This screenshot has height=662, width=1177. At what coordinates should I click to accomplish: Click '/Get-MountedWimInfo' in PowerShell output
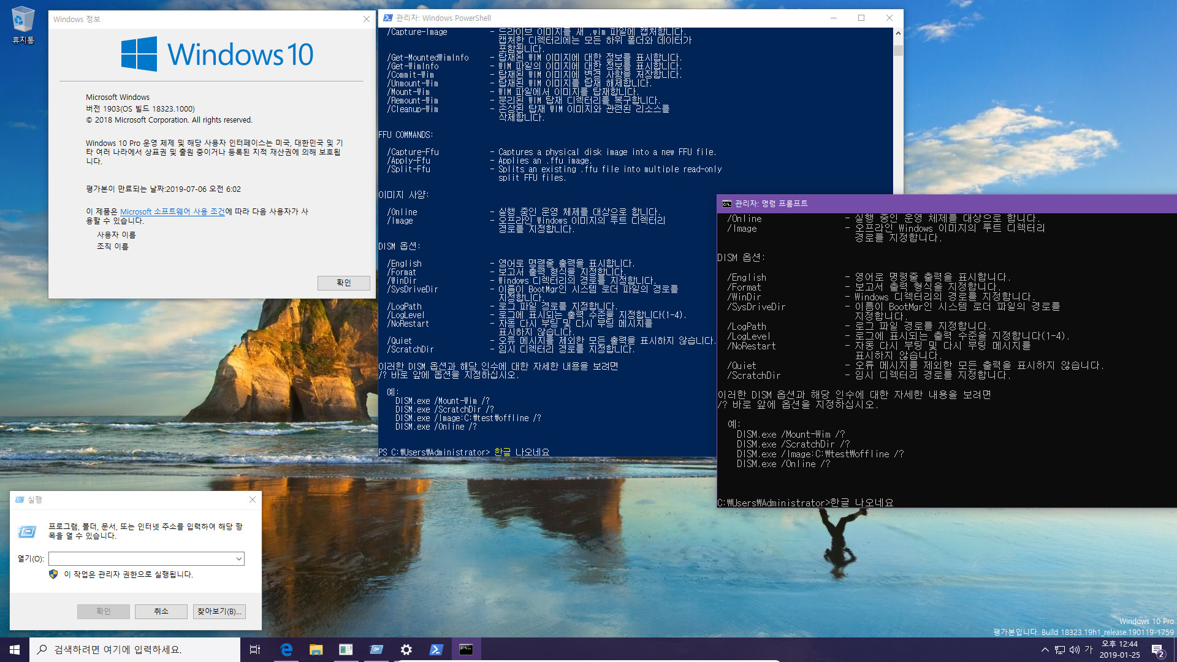tap(428, 58)
